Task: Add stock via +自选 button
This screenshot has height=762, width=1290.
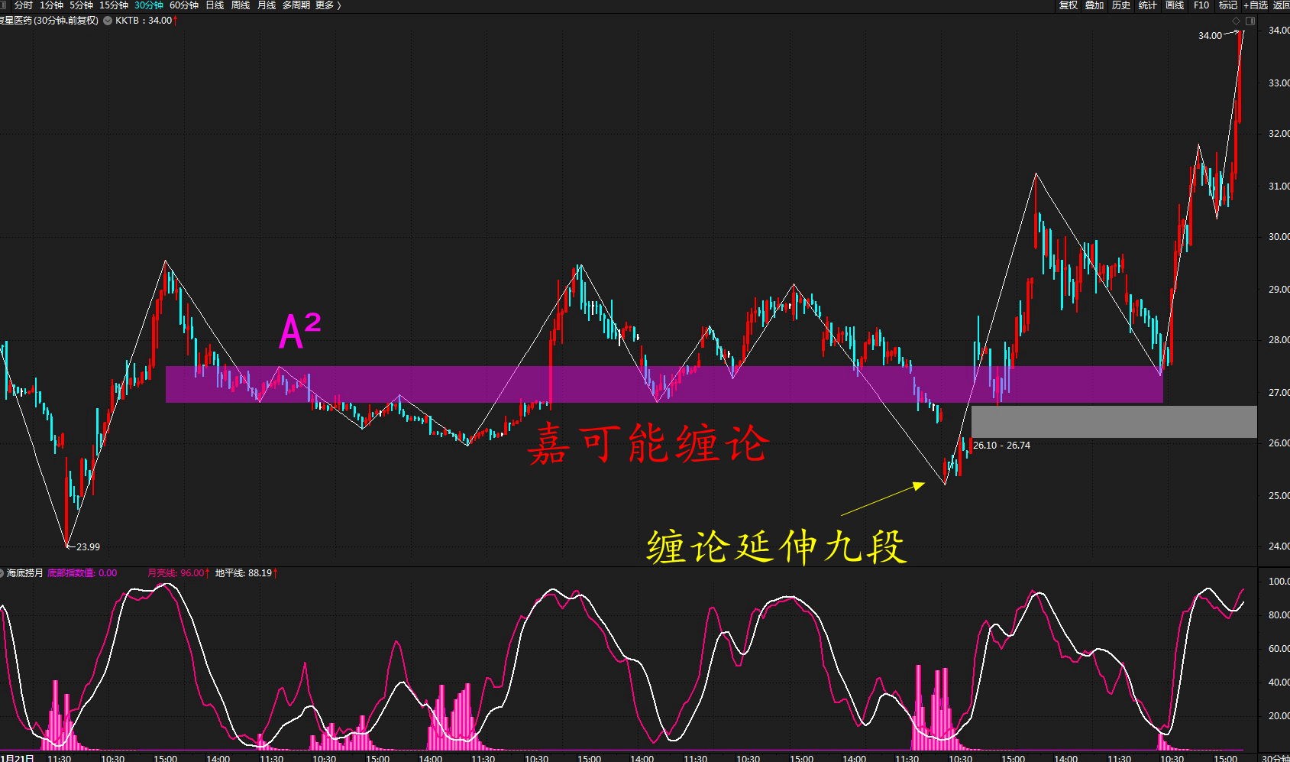Action: coord(1255,5)
